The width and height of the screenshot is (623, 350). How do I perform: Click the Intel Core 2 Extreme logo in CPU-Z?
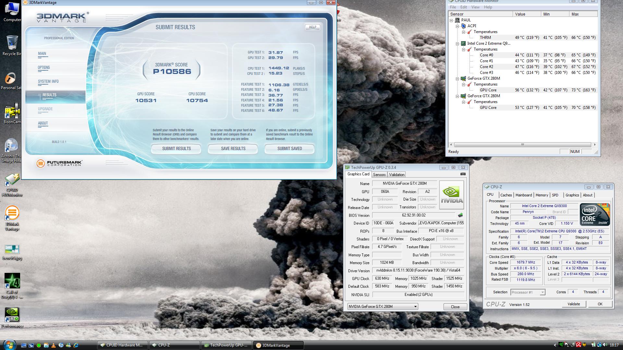click(x=595, y=214)
